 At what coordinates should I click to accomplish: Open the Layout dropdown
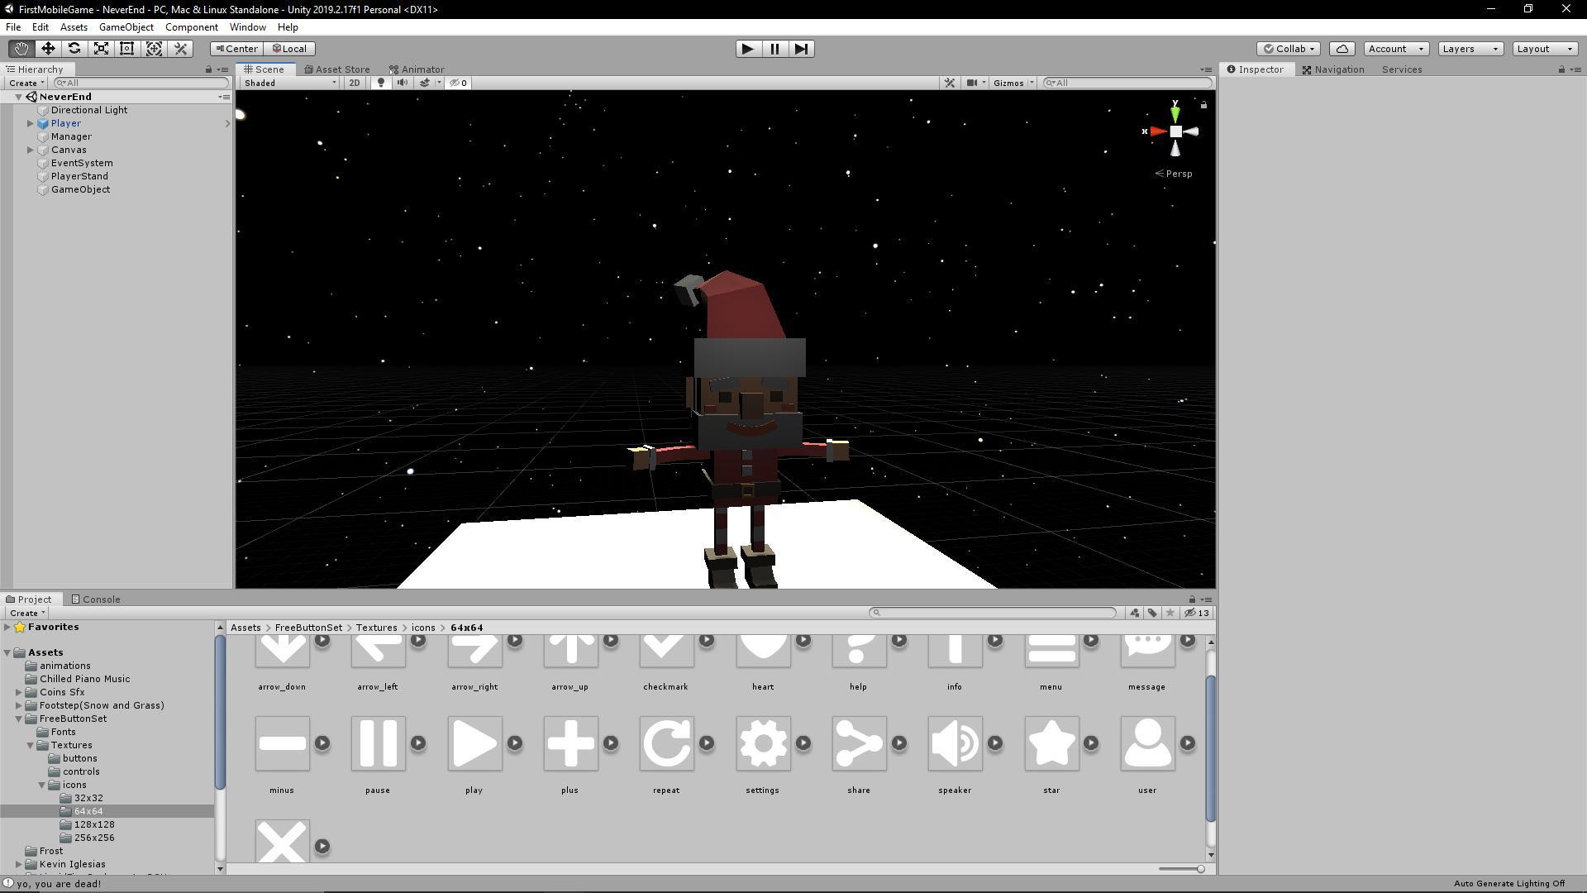point(1545,49)
